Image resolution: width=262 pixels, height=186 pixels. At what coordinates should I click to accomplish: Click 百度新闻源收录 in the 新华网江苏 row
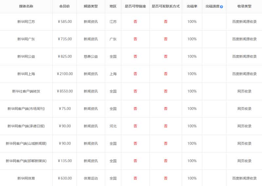[x=244, y=22]
